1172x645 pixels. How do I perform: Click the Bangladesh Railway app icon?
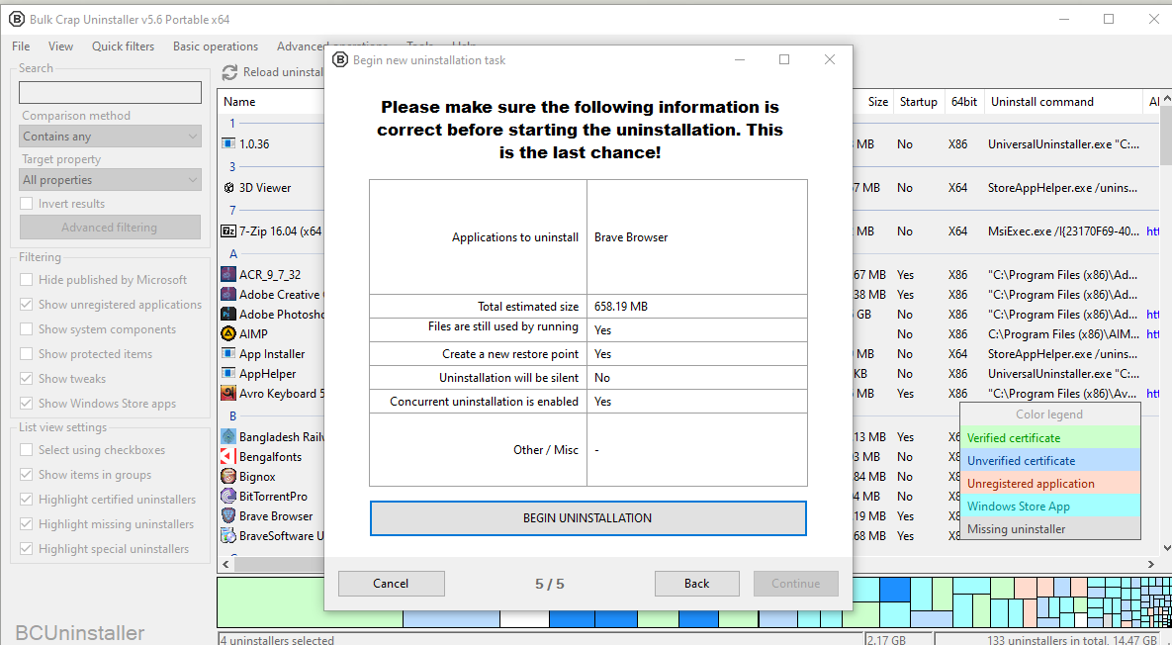pos(228,436)
